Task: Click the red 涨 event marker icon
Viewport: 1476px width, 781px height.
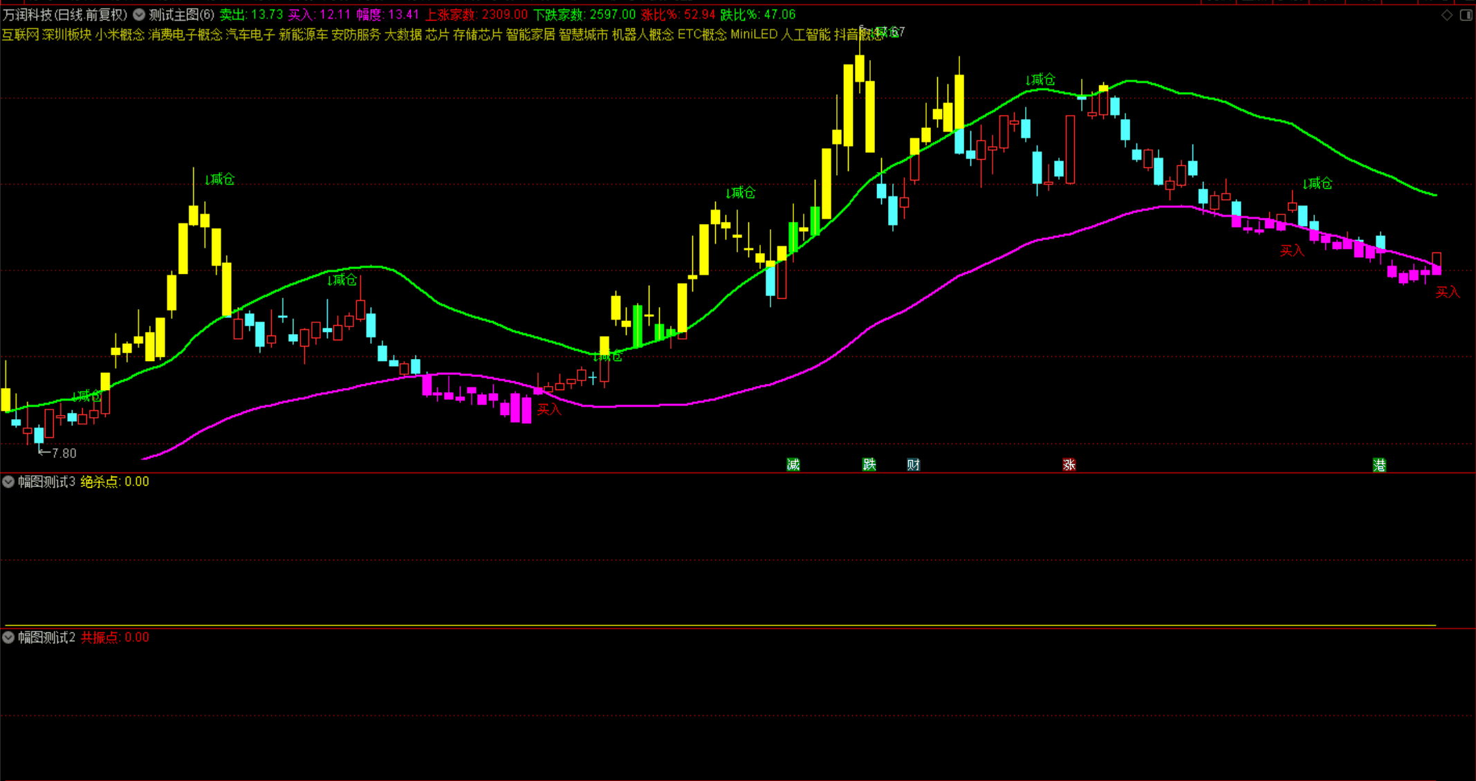Action: (x=1069, y=465)
